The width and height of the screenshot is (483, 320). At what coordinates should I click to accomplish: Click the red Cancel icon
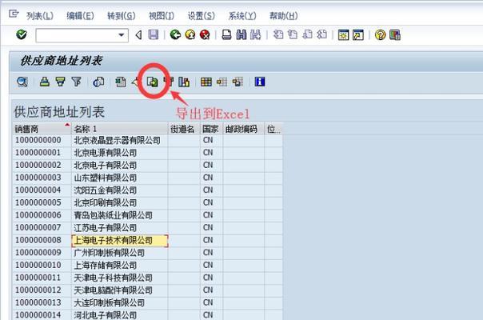[205, 34]
